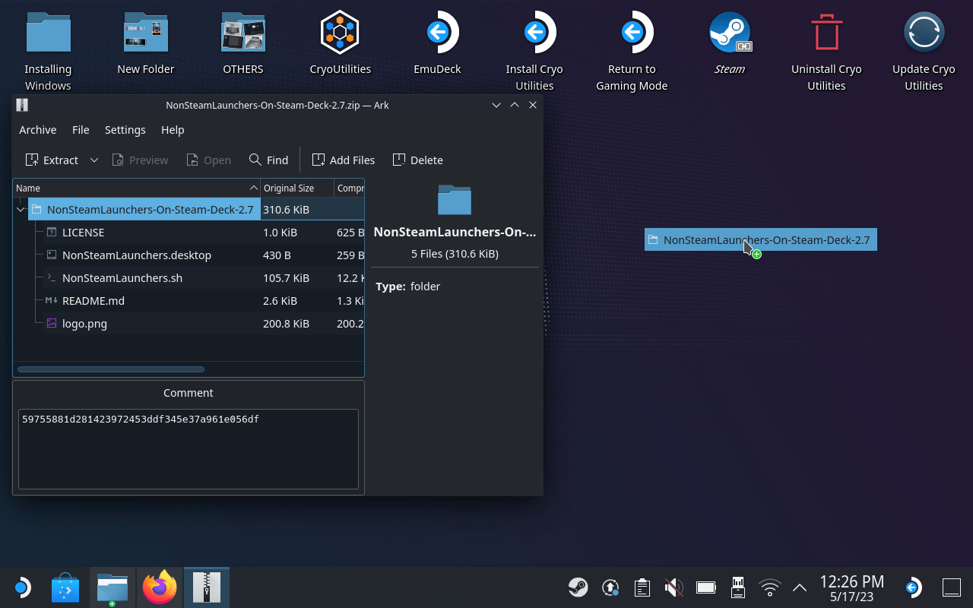973x608 pixels.
Task: Open the Archive menu
Action: [37, 130]
